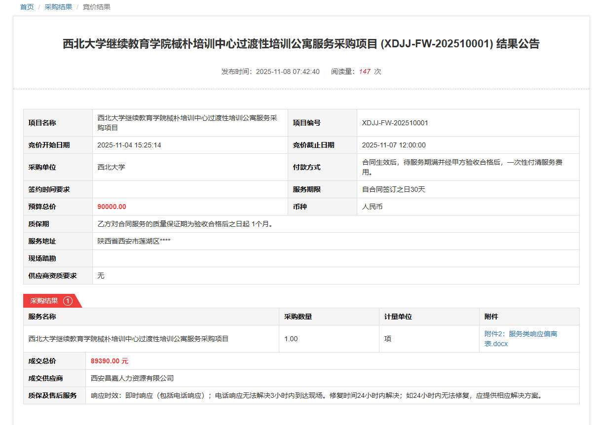Click the bidding deadline 2025-11-07 12:00:00
This screenshot has height=425, width=598.
tap(394, 145)
